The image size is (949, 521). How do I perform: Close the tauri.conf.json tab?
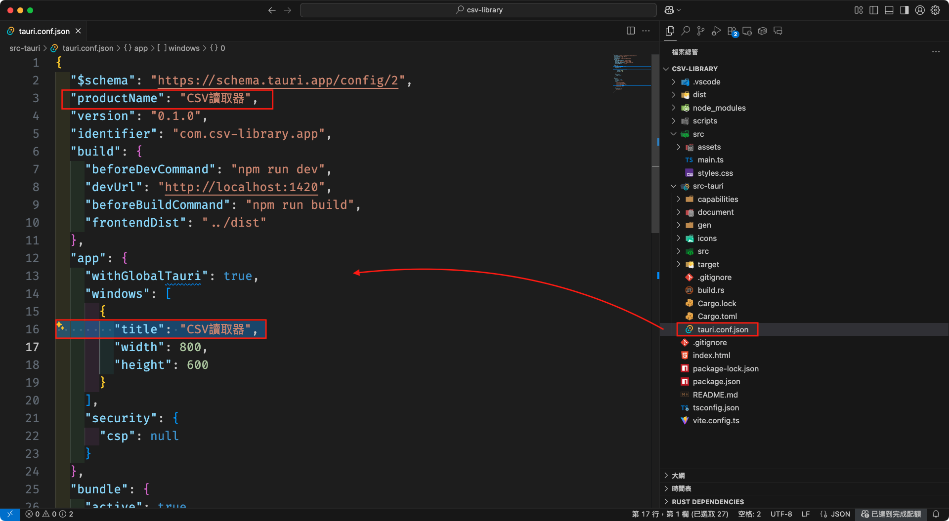click(x=78, y=31)
